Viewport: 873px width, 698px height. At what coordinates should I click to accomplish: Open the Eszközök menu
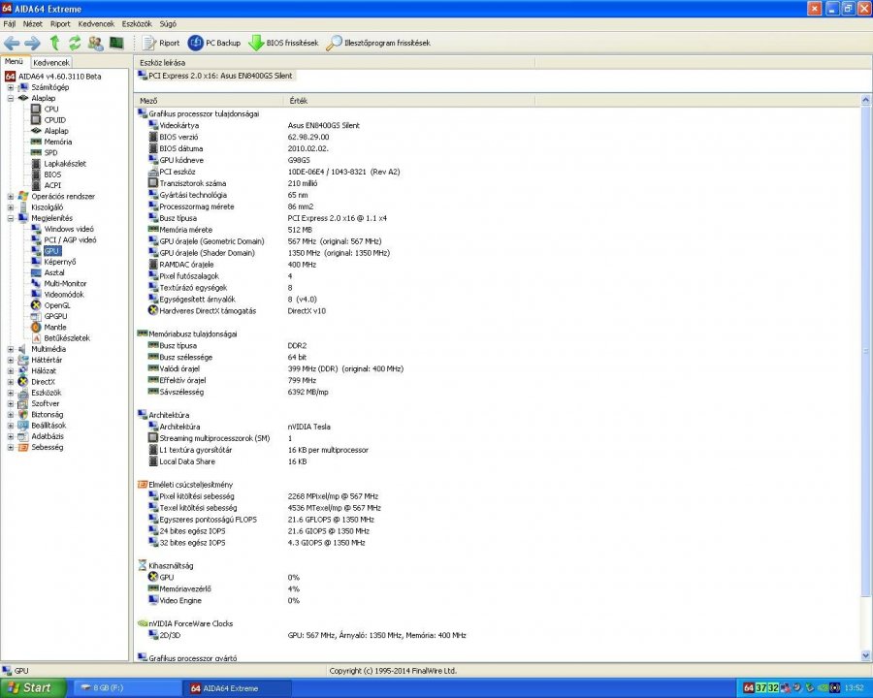(137, 24)
